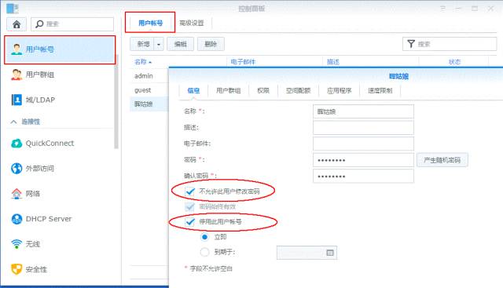Click the 电子邮件 input field
Viewport: 503px width, 288px height.
click(x=363, y=144)
